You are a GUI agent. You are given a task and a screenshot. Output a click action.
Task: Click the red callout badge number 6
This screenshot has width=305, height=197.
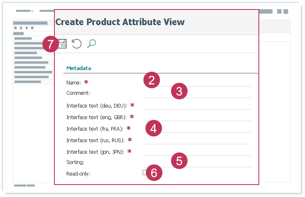154,173
